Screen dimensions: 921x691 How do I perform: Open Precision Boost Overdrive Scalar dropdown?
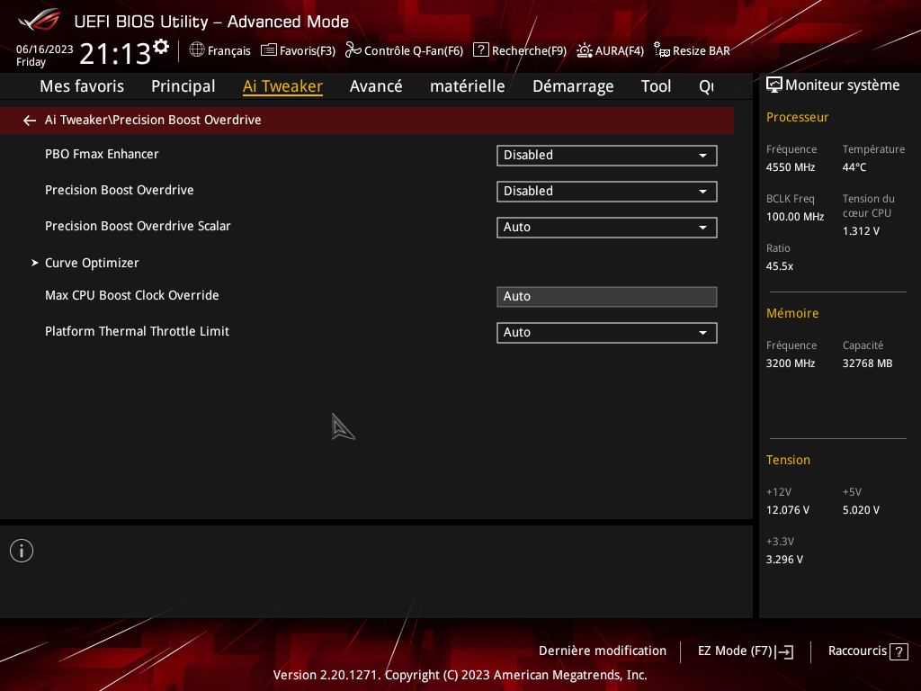606,227
